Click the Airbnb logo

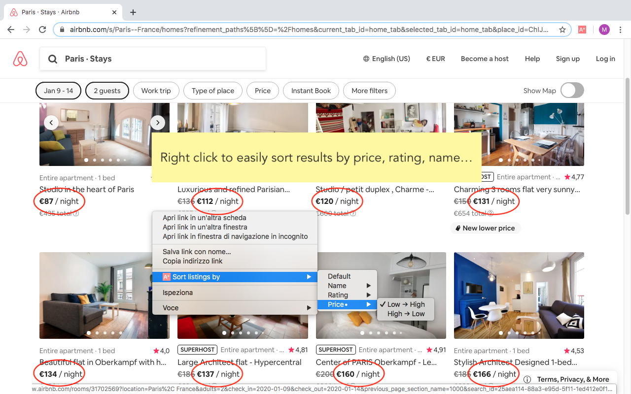(20, 59)
